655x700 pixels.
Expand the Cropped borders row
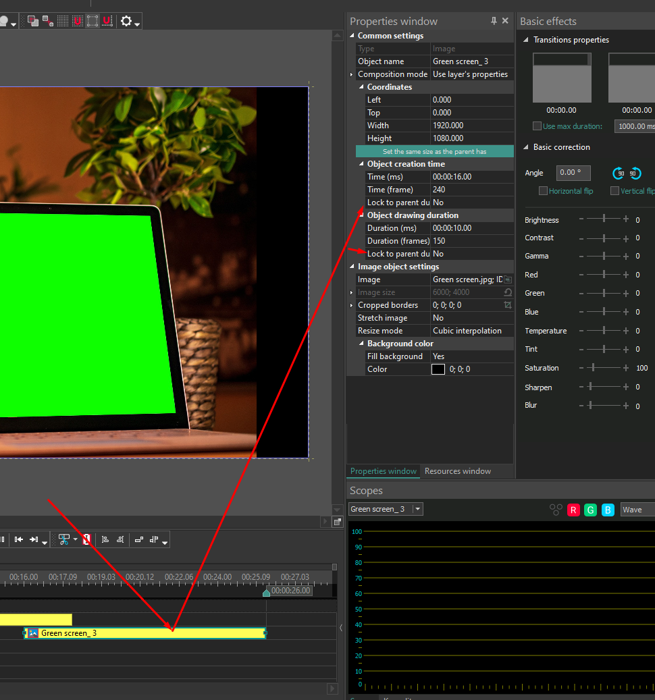click(x=351, y=305)
